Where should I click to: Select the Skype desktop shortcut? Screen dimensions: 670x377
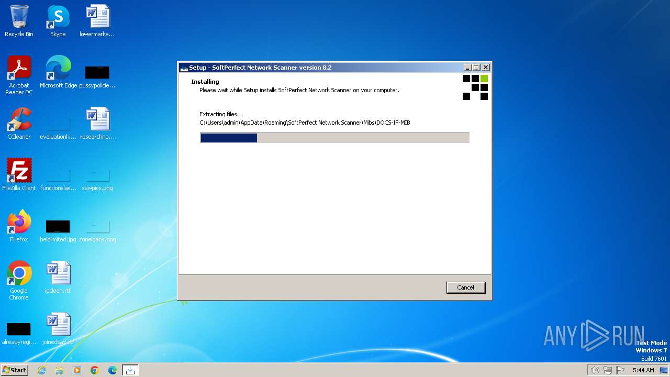point(58,21)
